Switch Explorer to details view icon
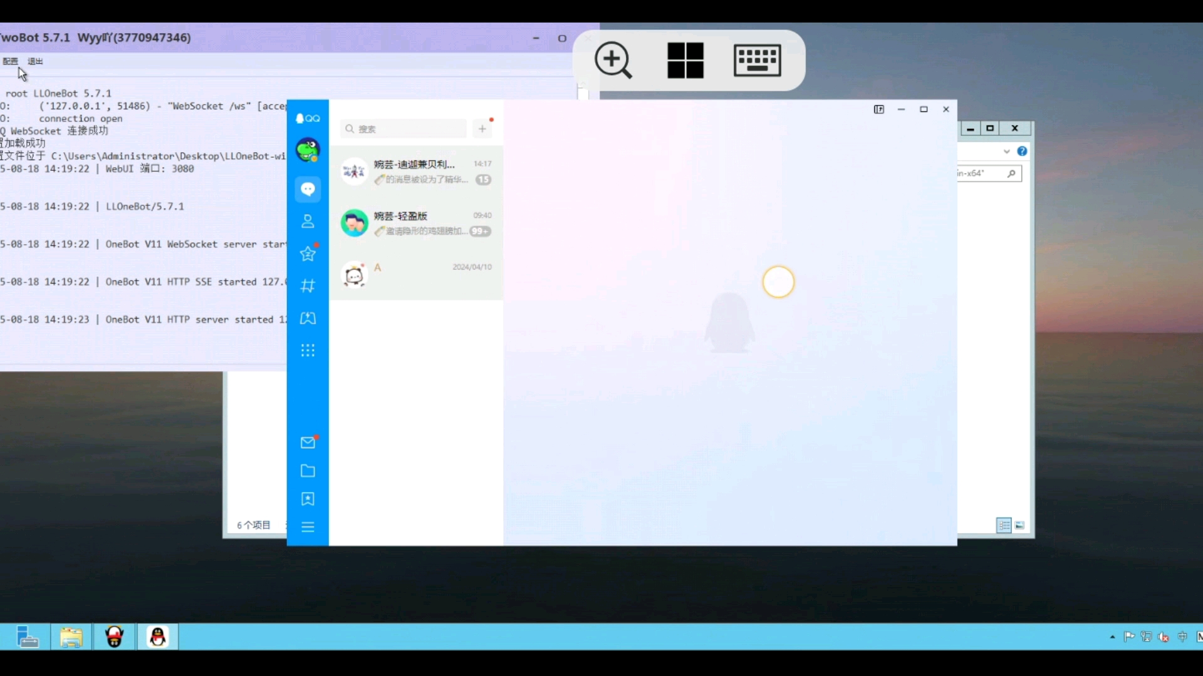This screenshot has height=676, width=1203. pos(1004,525)
